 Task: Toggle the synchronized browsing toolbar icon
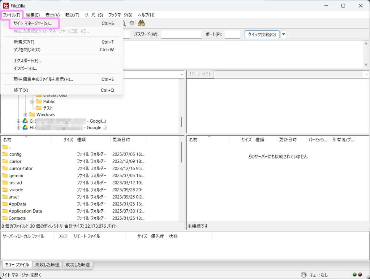(x=132, y=23)
